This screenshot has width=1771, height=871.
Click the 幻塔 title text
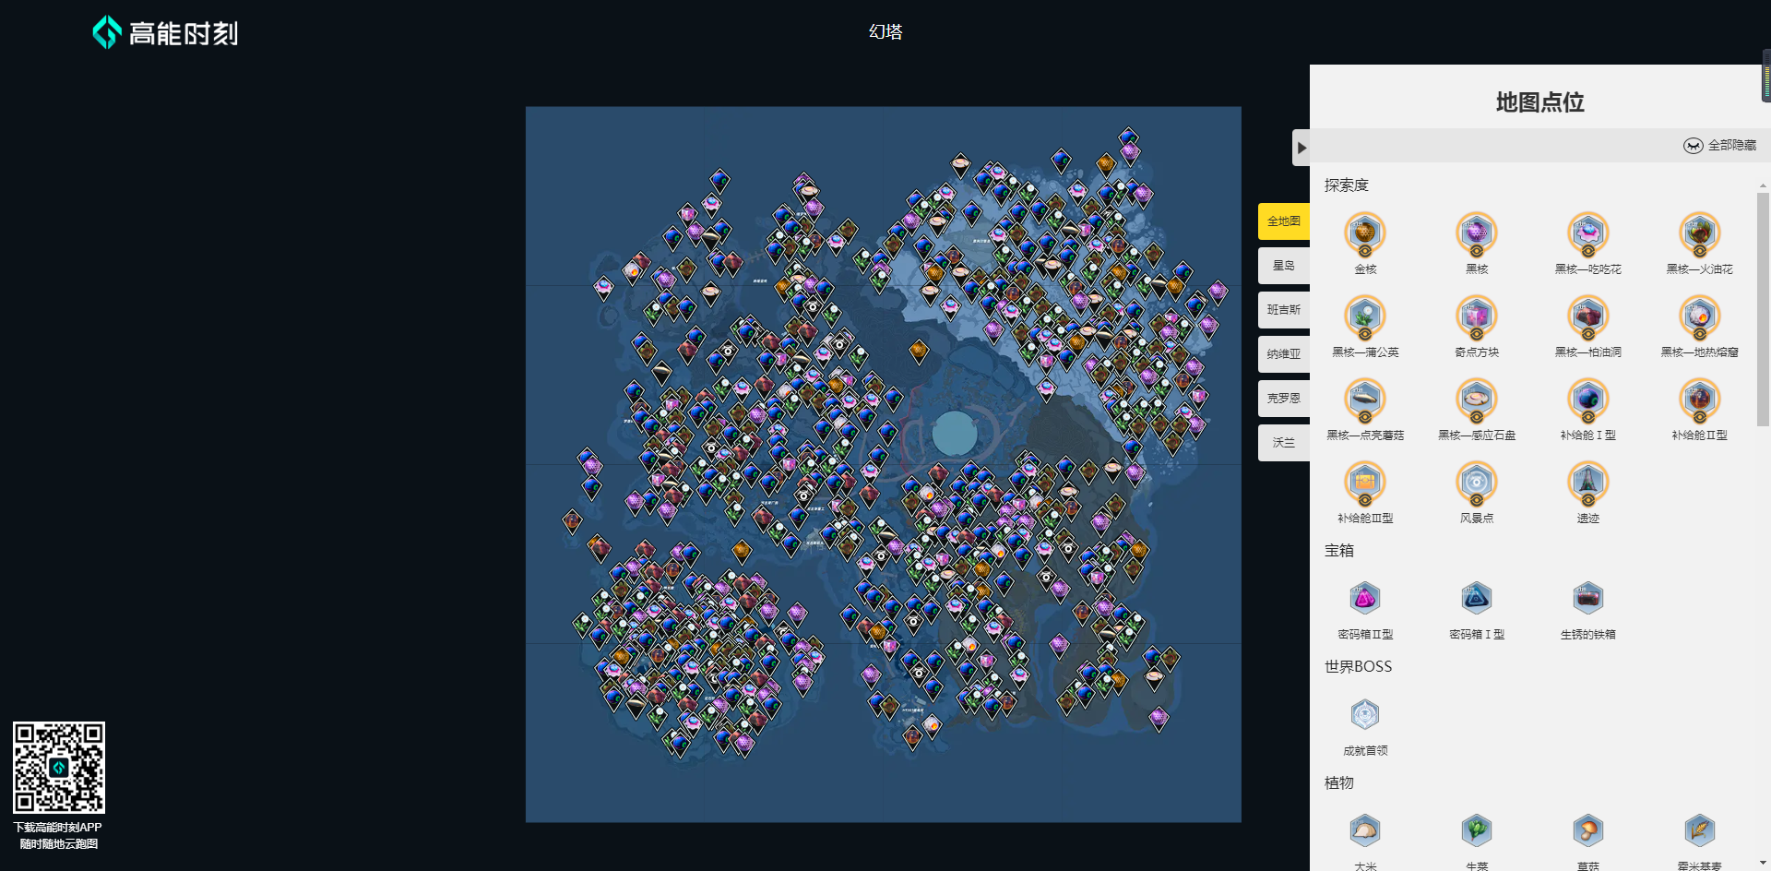click(x=885, y=32)
